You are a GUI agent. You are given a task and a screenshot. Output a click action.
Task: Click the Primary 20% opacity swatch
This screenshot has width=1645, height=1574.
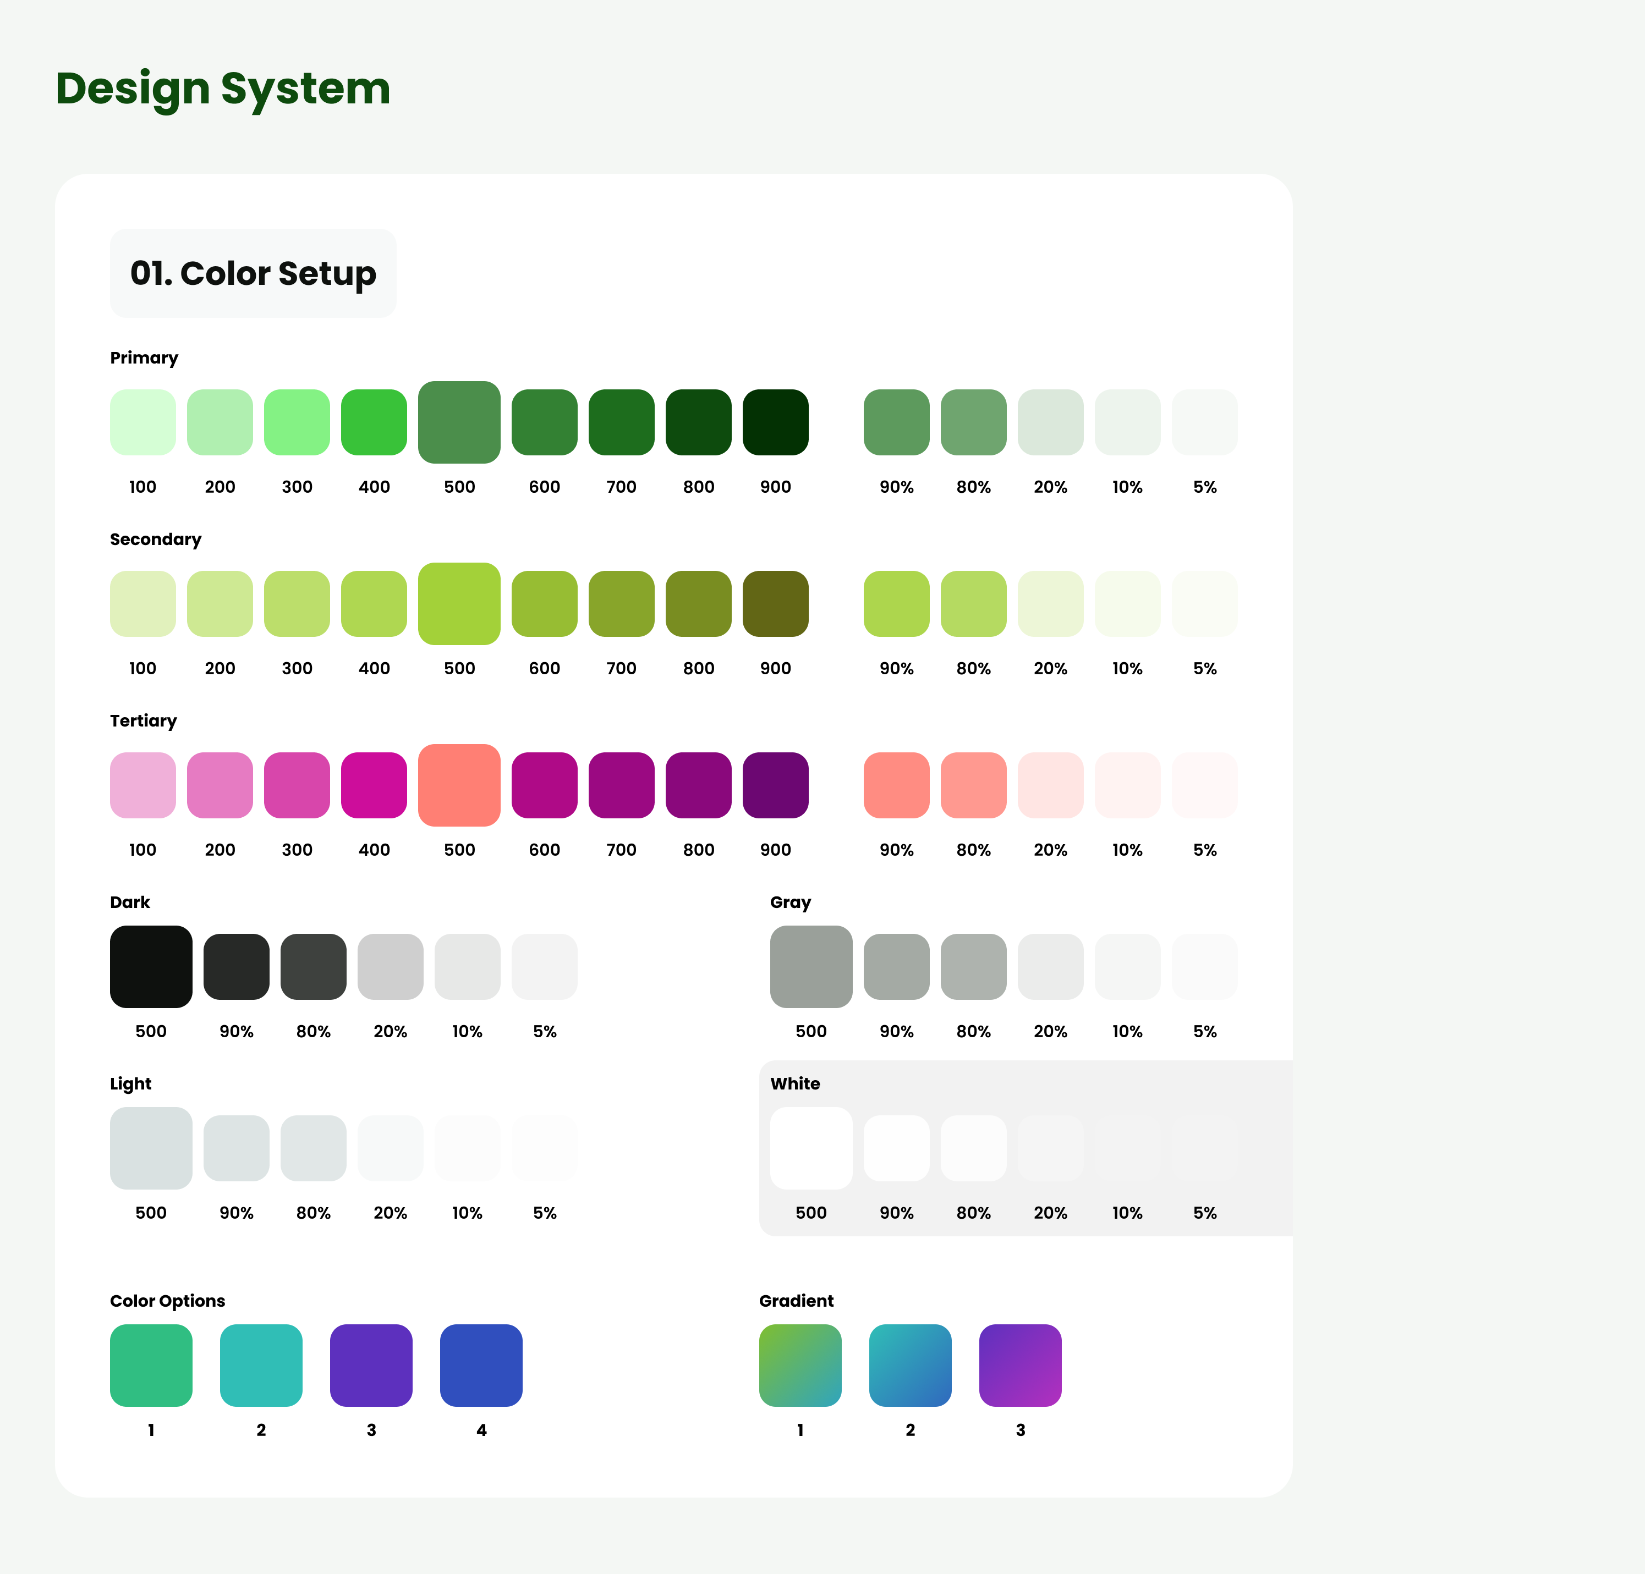(x=1051, y=422)
